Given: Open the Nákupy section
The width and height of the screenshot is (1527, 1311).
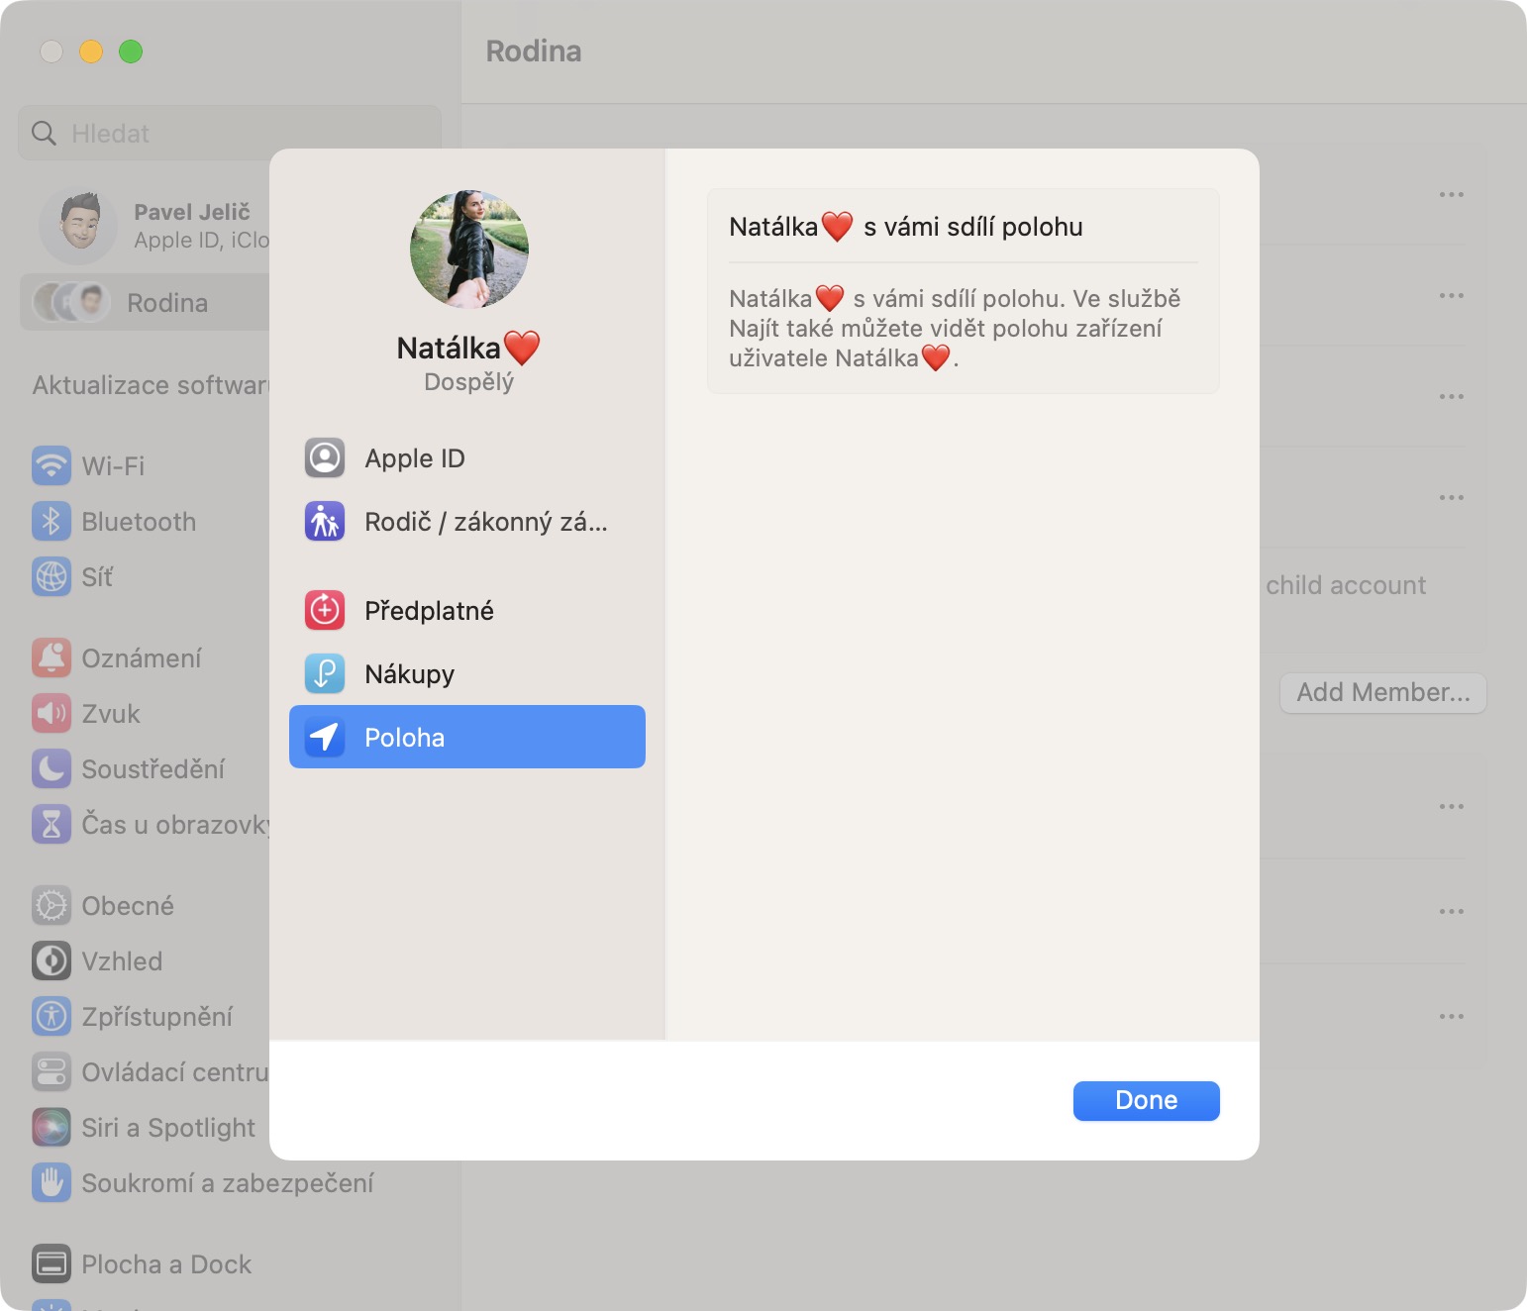Looking at the screenshot, I should pyautogui.click(x=466, y=674).
